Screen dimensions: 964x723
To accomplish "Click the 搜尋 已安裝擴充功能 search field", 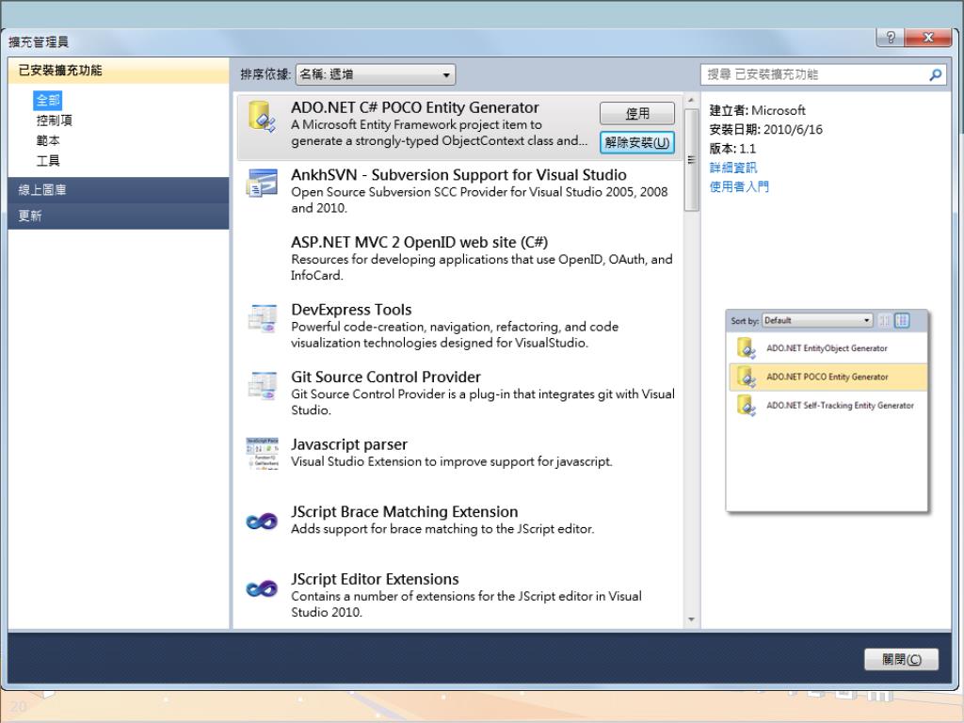I will pyautogui.click(x=824, y=75).
